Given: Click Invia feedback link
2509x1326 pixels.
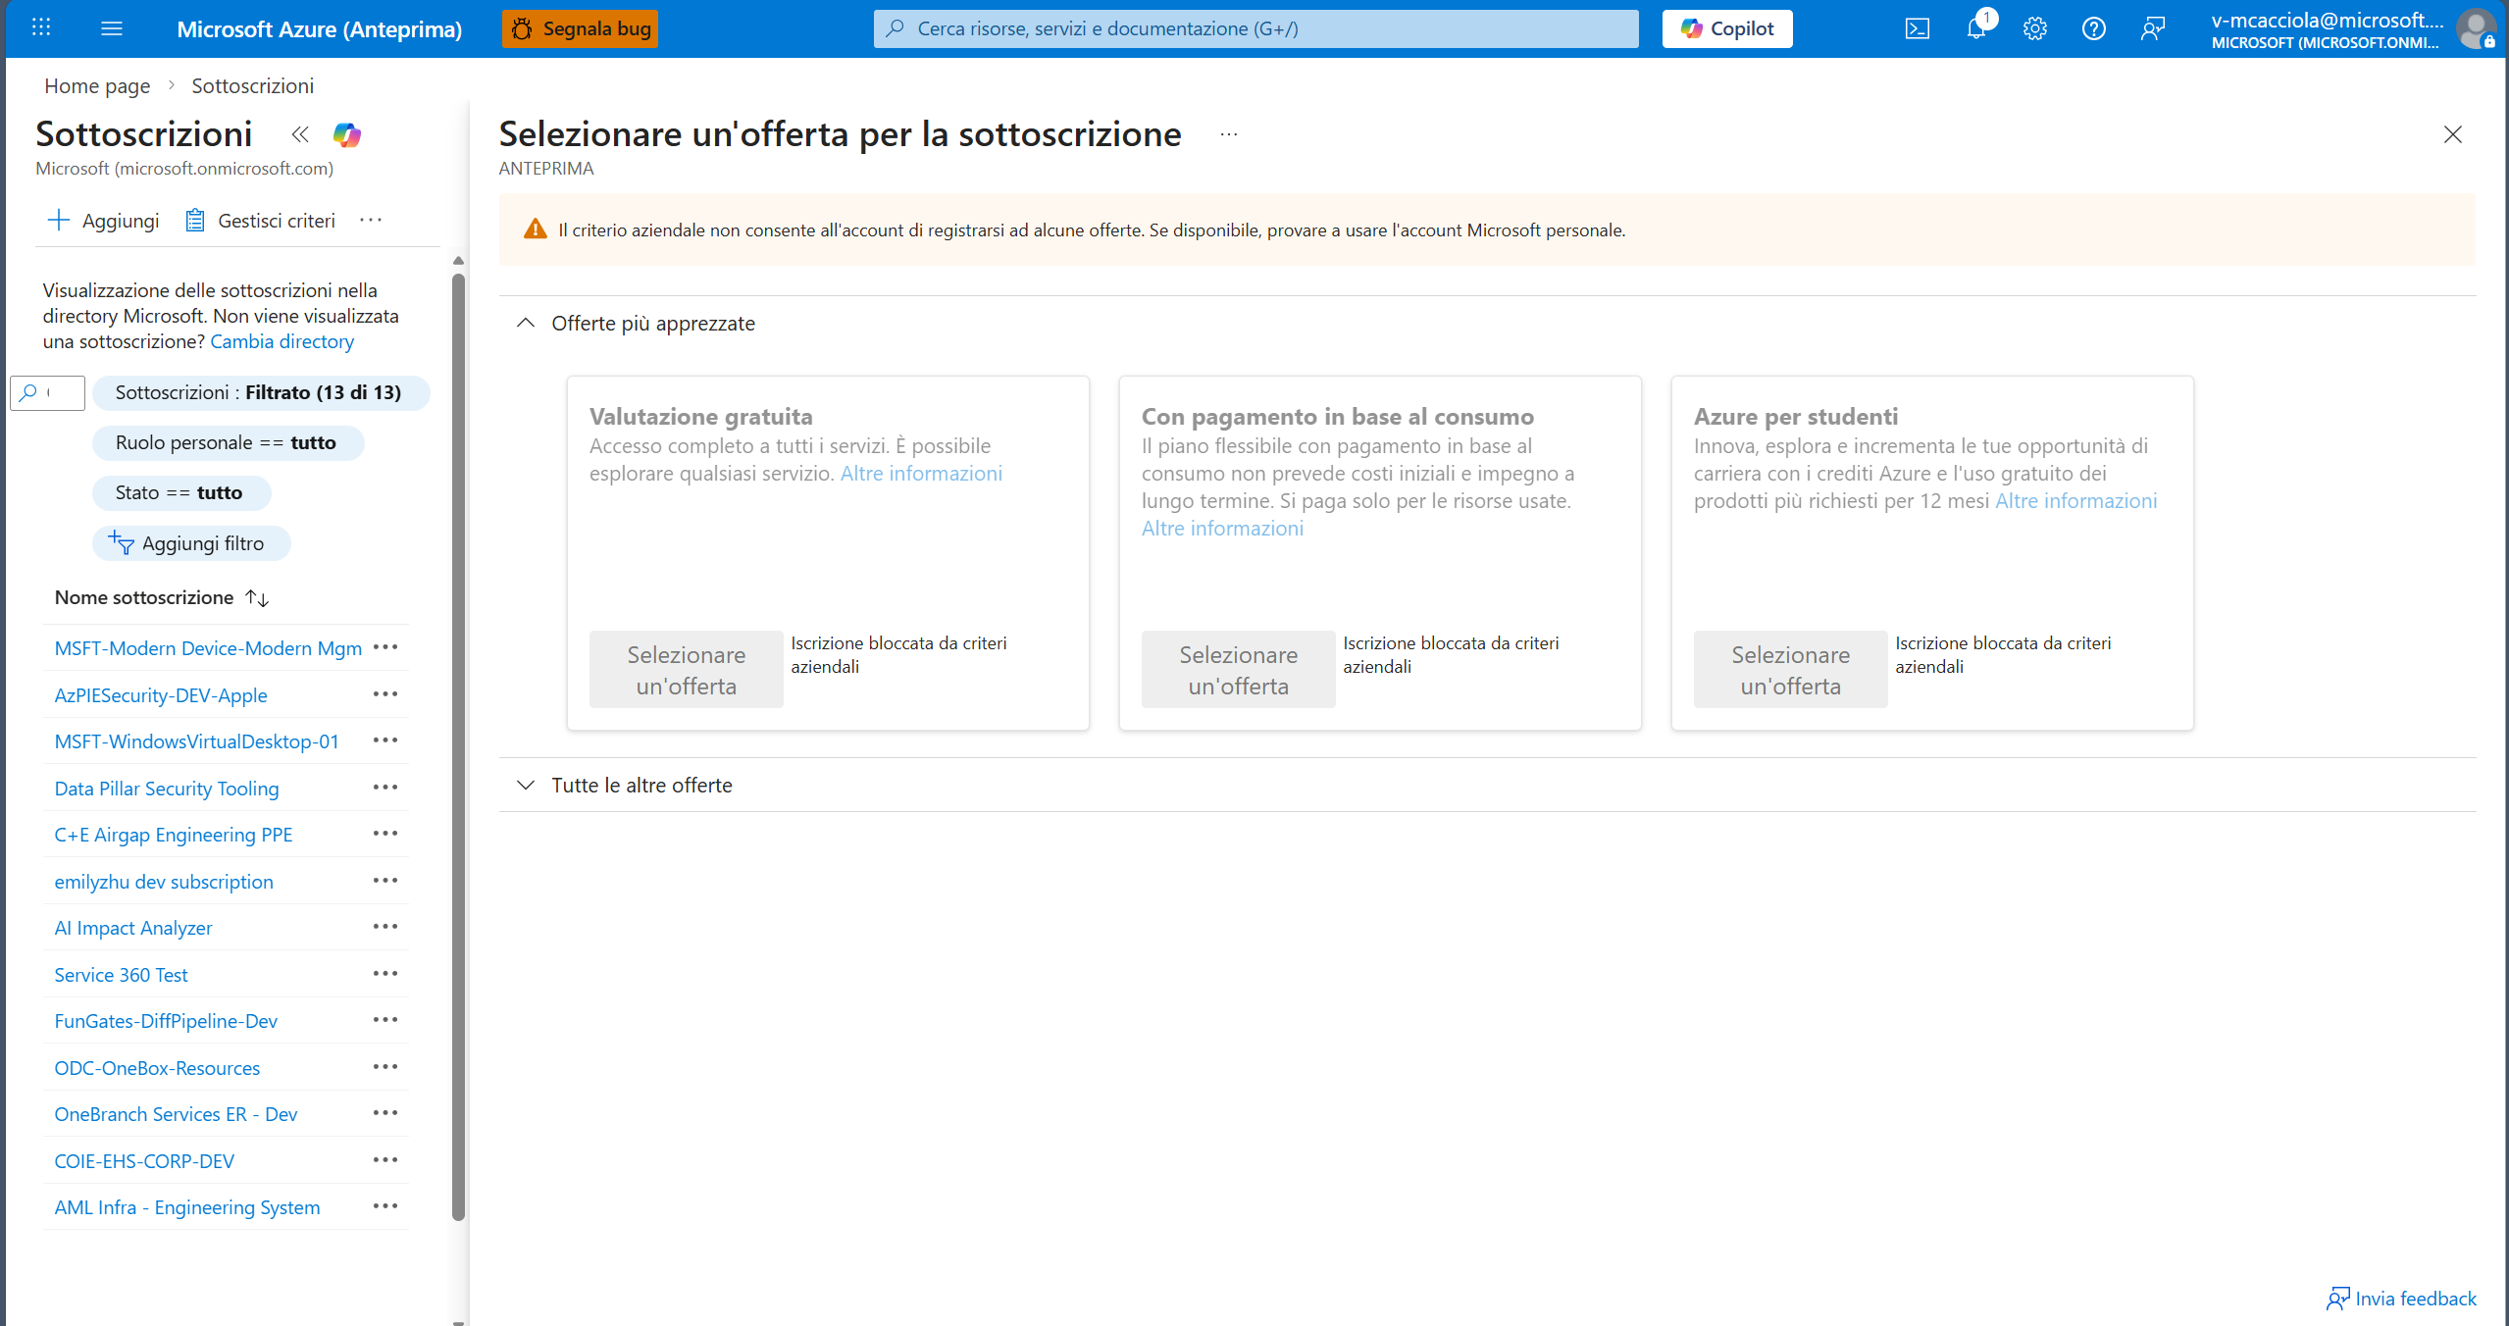Looking at the screenshot, I should pyautogui.click(x=2401, y=1299).
